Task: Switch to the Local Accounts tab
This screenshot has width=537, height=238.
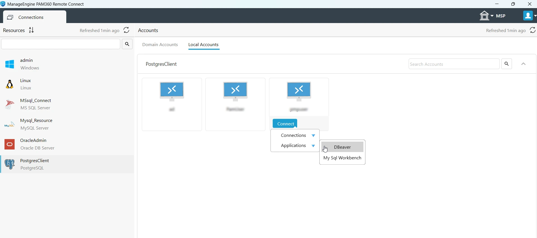Action: coord(203,44)
